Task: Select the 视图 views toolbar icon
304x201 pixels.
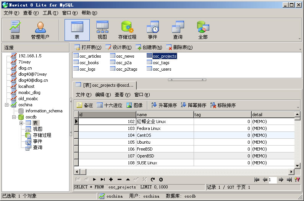Action: (102, 30)
